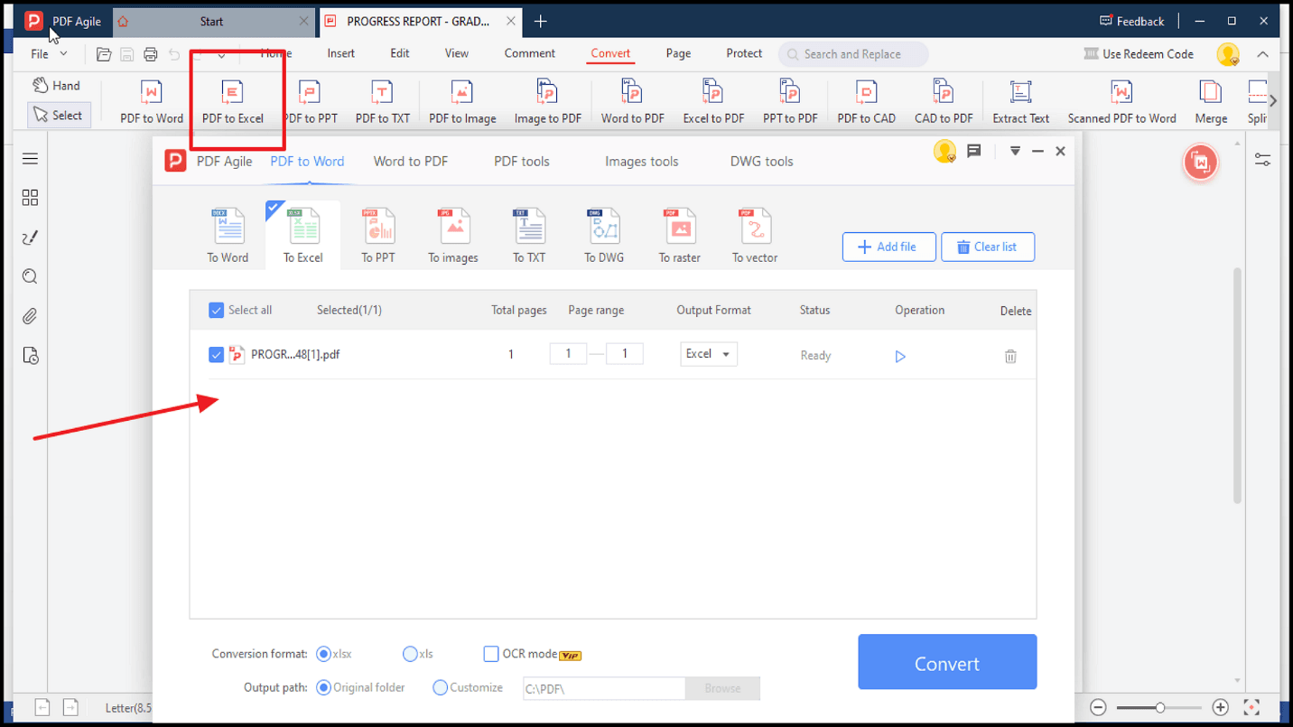Viewport: 1293px width, 727px height.
Task: Click Use Redeem Code
Action: pyautogui.click(x=1139, y=54)
